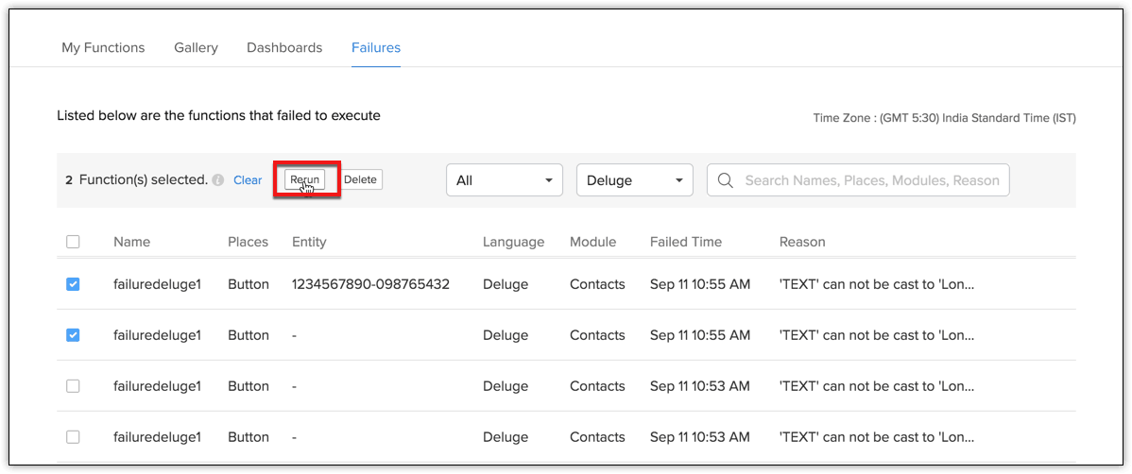
Task: Go to the Dashboards tab
Action: (x=284, y=47)
